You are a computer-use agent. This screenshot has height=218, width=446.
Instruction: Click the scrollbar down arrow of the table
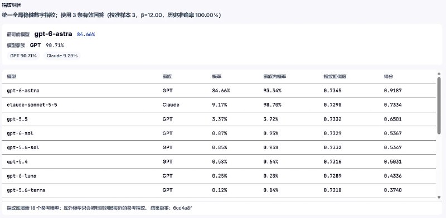[439, 197]
